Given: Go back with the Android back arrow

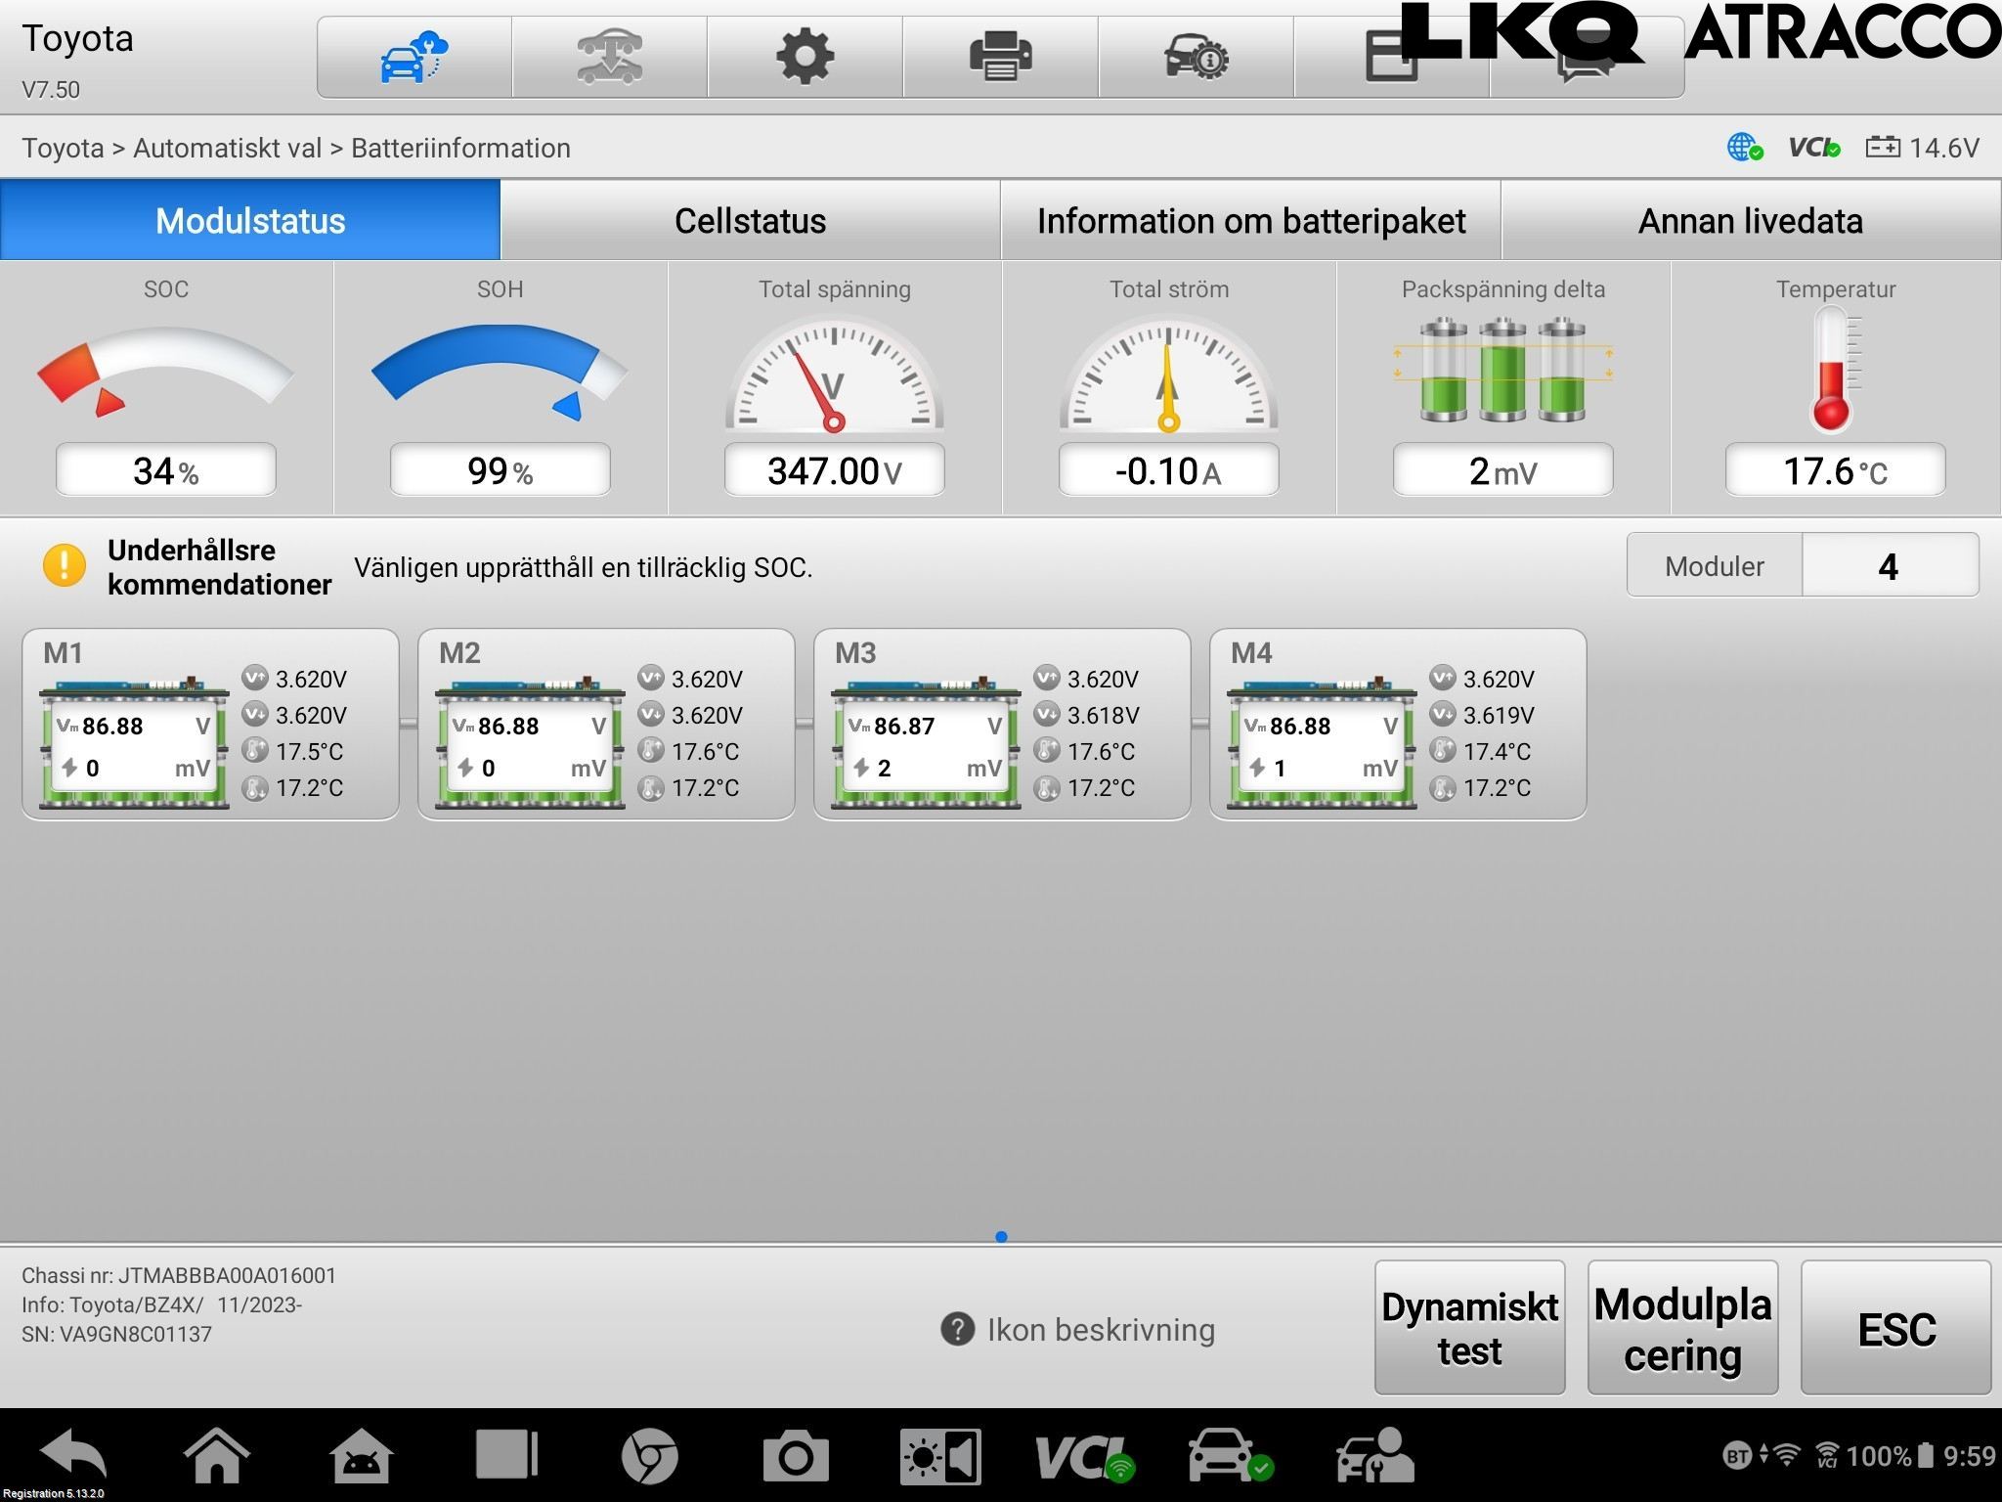Looking at the screenshot, I should [x=74, y=1455].
